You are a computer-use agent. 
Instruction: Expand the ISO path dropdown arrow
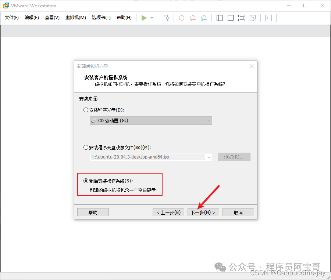click(209, 157)
